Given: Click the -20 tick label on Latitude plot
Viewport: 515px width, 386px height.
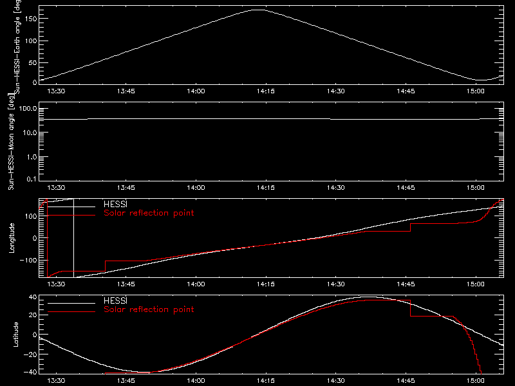Looking at the screenshot, I should click(x=30, y=354).
